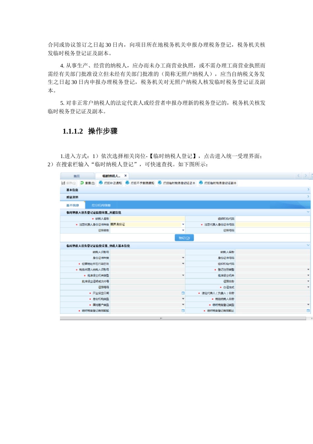The width and height of the screenshot is (313, 444).
Task: Open the 基本信息 inner tab
Action: [73, 205]
